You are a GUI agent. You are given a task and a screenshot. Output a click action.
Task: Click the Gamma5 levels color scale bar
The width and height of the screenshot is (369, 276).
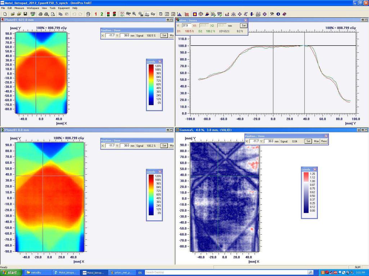(306, 193)
